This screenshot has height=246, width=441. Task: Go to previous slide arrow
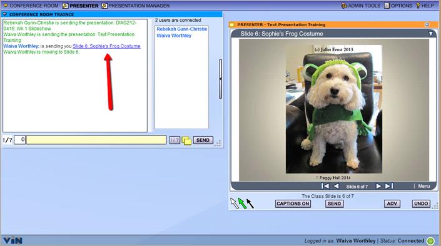(x=336, y=186)
